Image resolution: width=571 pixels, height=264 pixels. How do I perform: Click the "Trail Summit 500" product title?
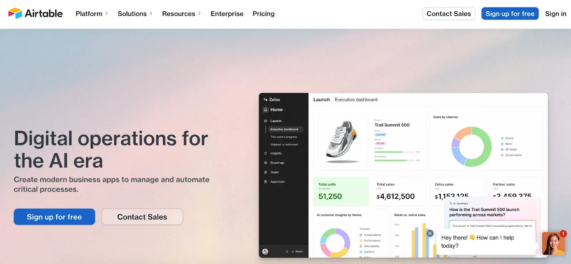coord(392,125)
